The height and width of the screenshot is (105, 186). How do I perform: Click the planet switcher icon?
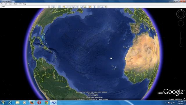[x=90, y=7]
